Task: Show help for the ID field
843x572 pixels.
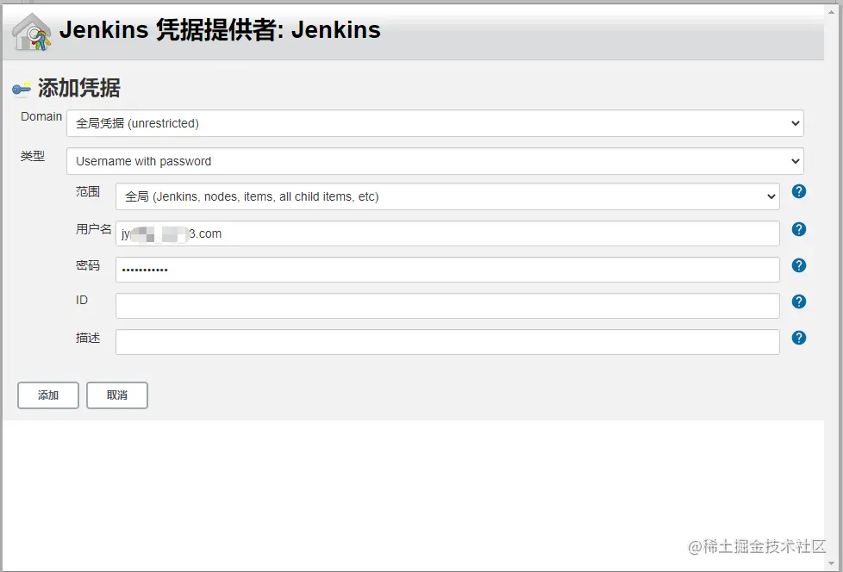Action: tap(798, 302)
